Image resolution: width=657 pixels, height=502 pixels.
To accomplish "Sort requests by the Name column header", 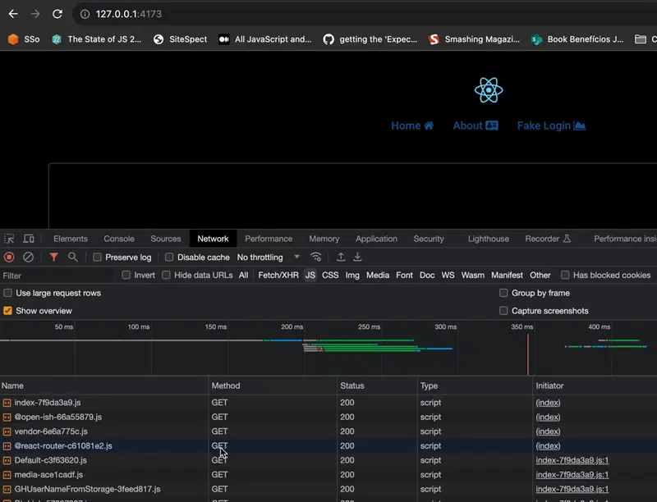I will (13, 386).
